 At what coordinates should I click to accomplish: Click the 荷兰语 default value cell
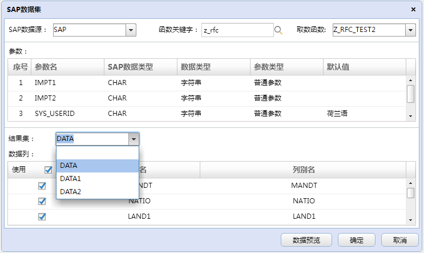(365, 114)
